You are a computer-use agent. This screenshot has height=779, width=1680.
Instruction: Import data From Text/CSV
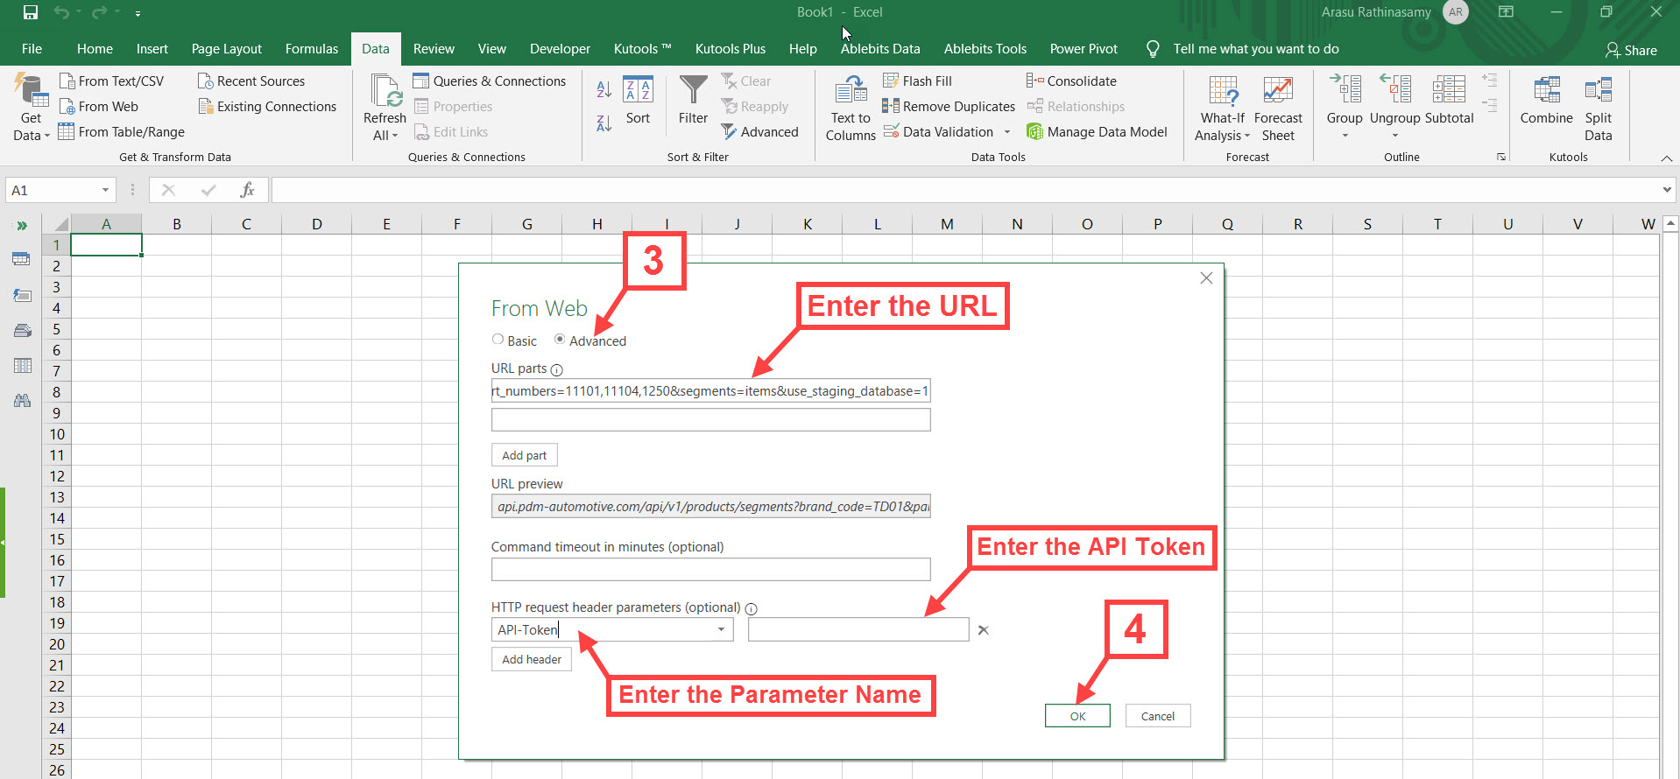pyautogui.click(x=111, y=81)
